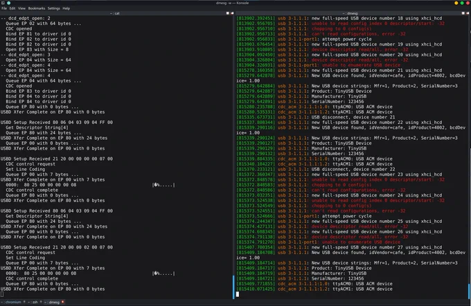Switch to the zsh tab
The height and width of the screenshot is (306, 471).
pyautogui.click(x=33, y=302)
